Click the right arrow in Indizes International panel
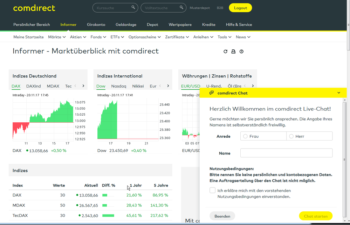 click(168, 86)
